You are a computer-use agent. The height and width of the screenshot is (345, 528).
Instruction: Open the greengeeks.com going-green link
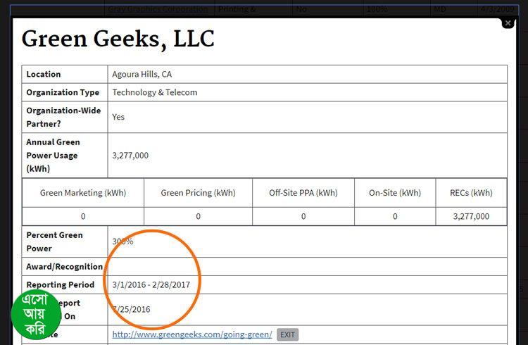pyautogui.click(x=191, y=334)
